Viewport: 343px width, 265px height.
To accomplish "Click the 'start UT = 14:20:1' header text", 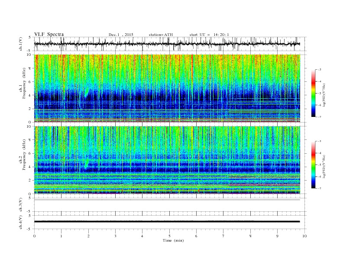I will coord(209,35).
